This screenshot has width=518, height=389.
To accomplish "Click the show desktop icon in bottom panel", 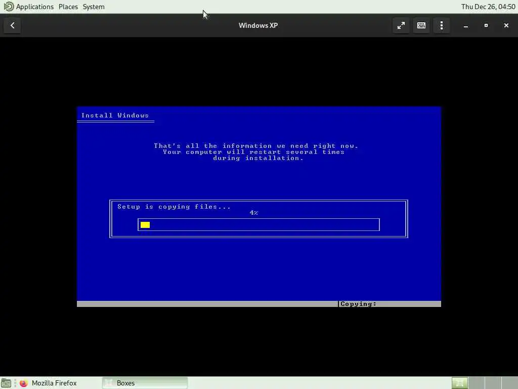I will [6, 383].
